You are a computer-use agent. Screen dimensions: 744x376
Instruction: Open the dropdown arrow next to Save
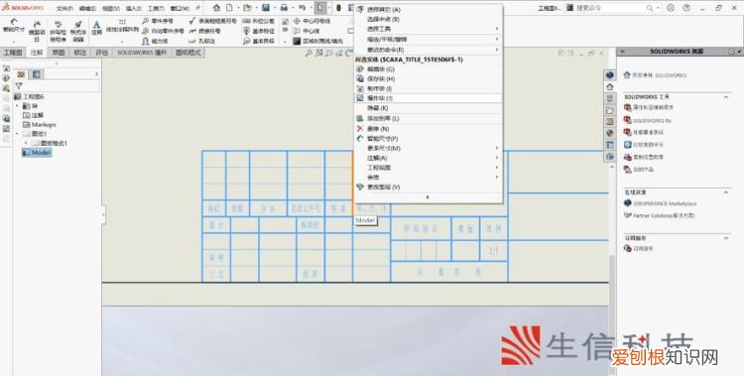pyautogui.click(x=274, y=8)
